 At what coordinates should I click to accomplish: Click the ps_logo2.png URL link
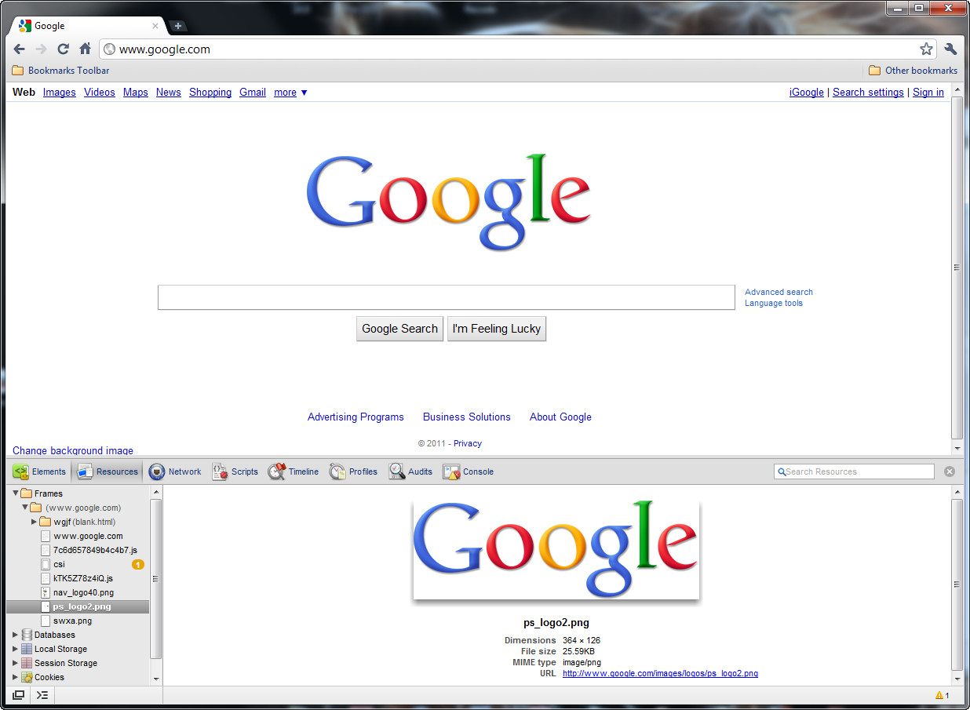660,673
